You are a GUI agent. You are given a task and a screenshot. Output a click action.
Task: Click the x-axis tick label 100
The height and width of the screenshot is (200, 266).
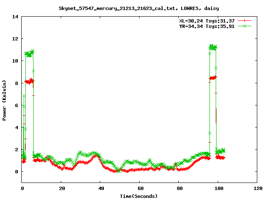(219, 188)
